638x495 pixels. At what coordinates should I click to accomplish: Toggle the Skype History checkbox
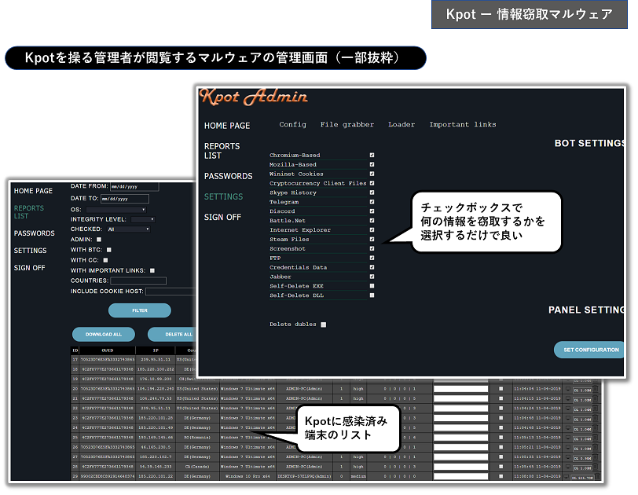pyautogui.click(x=372, y=192)
